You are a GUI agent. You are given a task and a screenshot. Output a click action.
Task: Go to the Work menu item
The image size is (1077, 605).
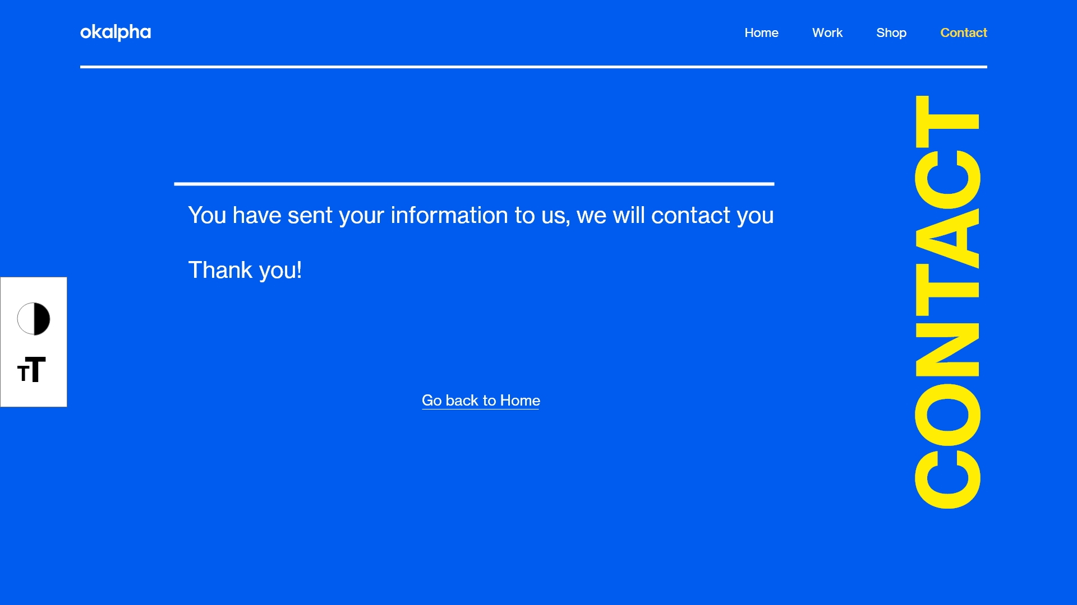point(827,32)
